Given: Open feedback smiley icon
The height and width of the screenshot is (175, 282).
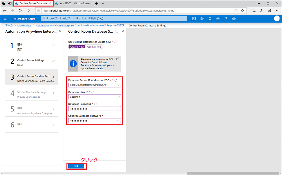Looking at the screenshot, I should [x=234, y=19].
